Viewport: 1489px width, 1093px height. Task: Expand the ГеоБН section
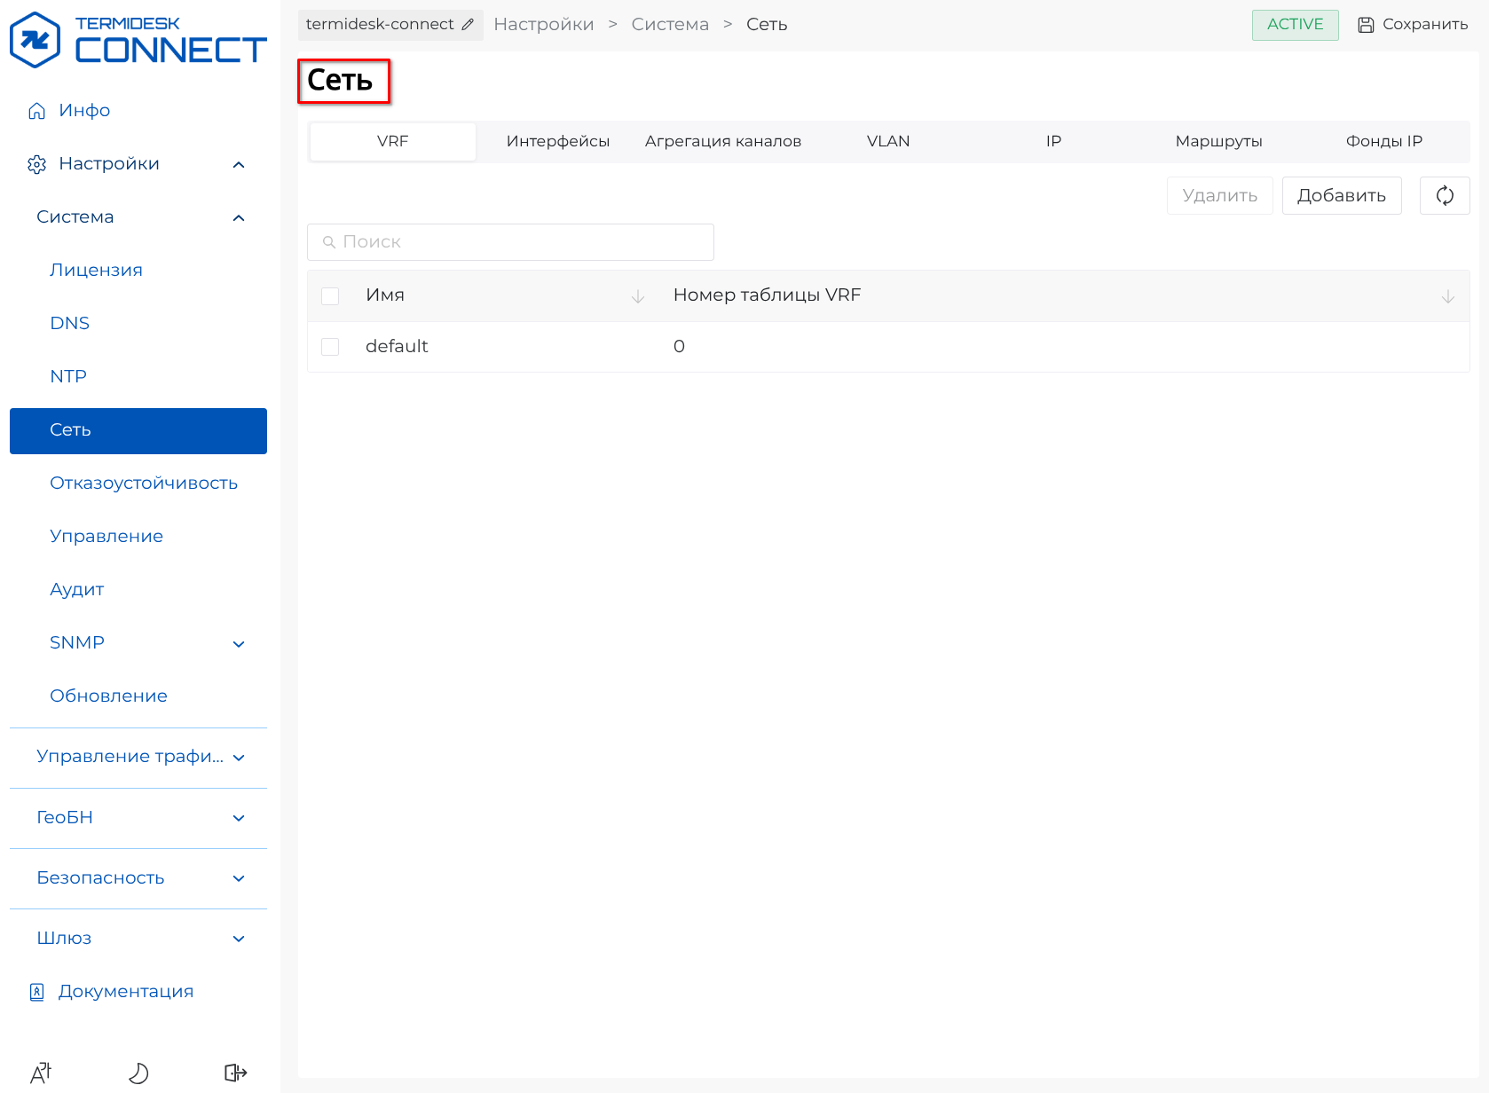[x=238, y=818]
